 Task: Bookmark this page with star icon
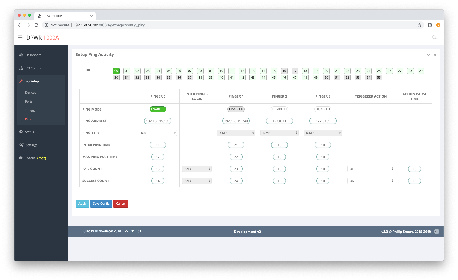[x=419, y=25]
